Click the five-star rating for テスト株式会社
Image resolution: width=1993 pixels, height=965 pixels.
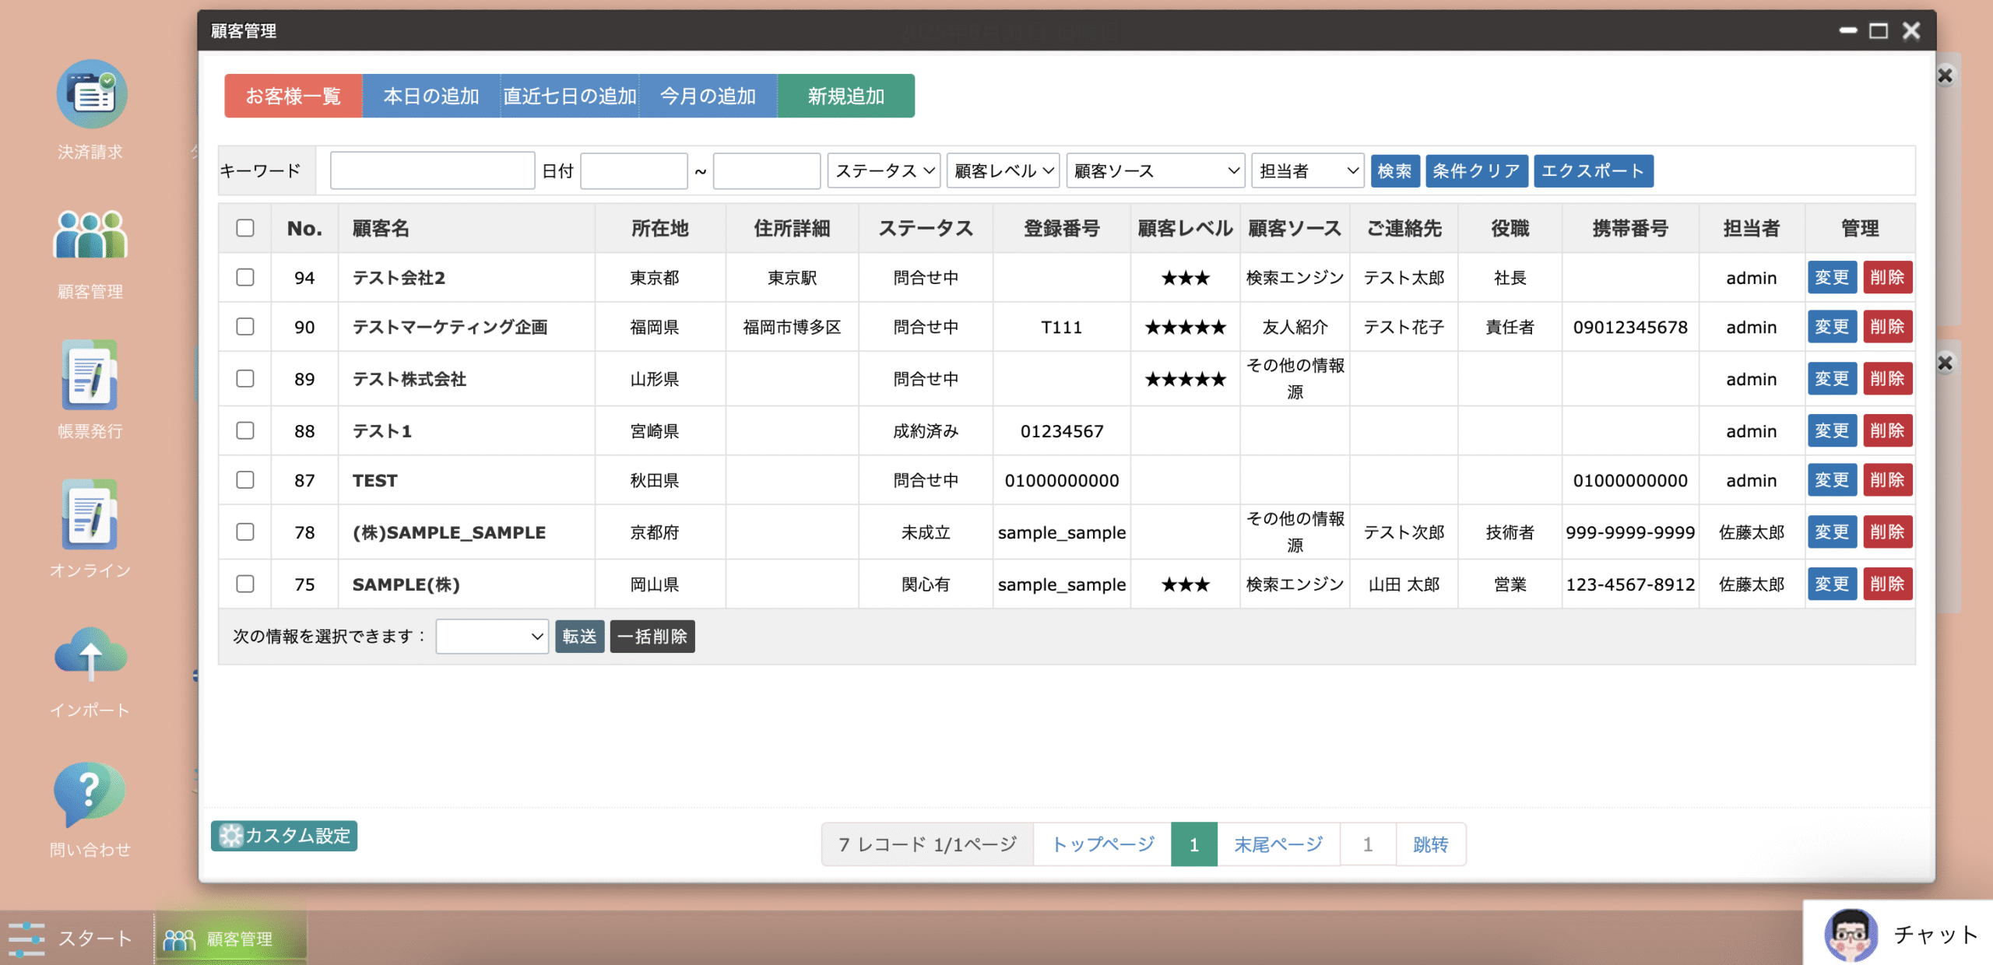1185,380
